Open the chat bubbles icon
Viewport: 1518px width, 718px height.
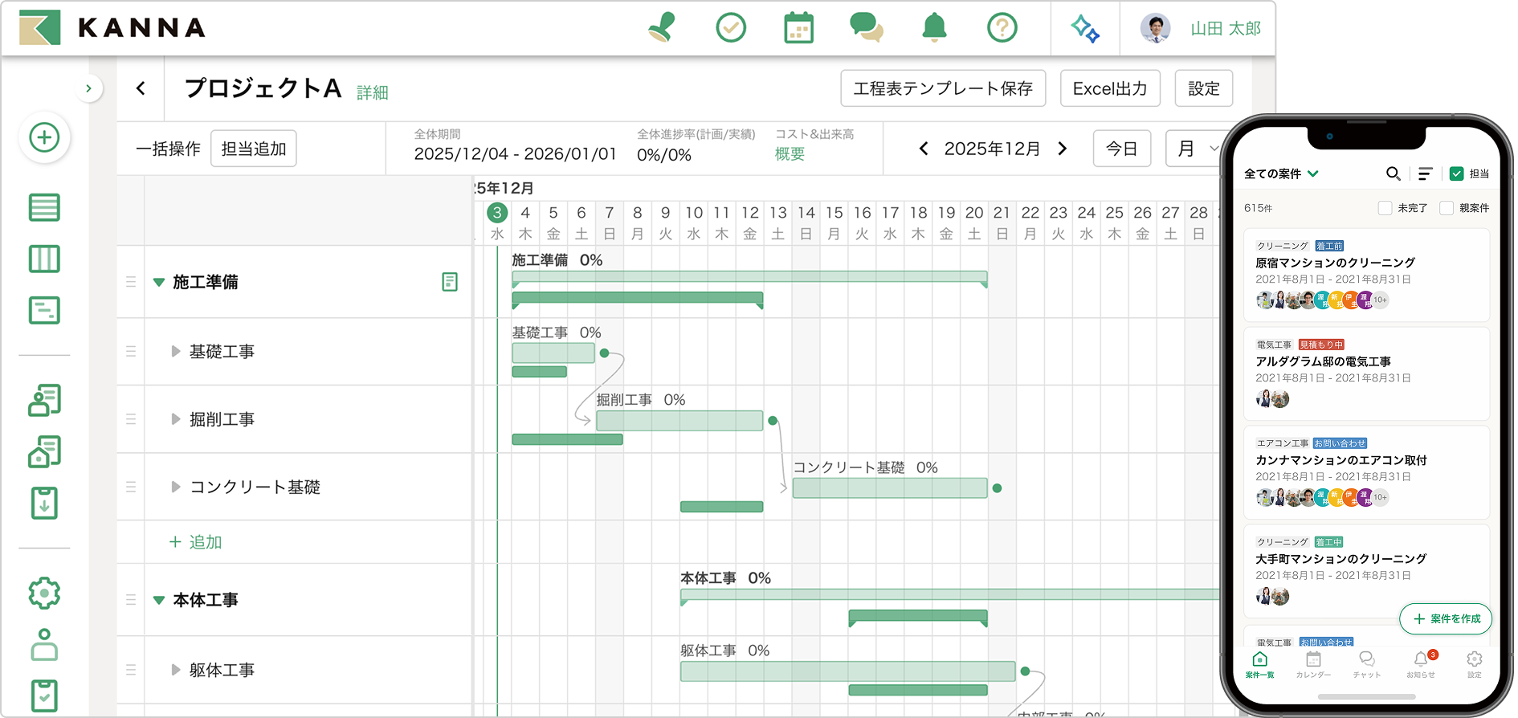coord(867,28)
